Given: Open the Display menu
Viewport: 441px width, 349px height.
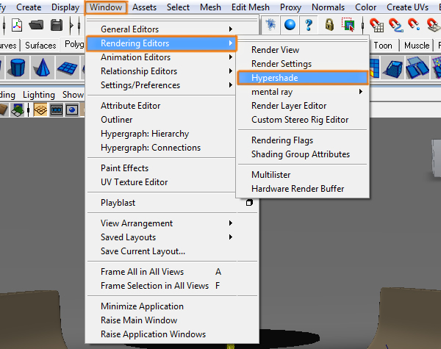Looking at the screenshot, I should [x=65, y=7].
